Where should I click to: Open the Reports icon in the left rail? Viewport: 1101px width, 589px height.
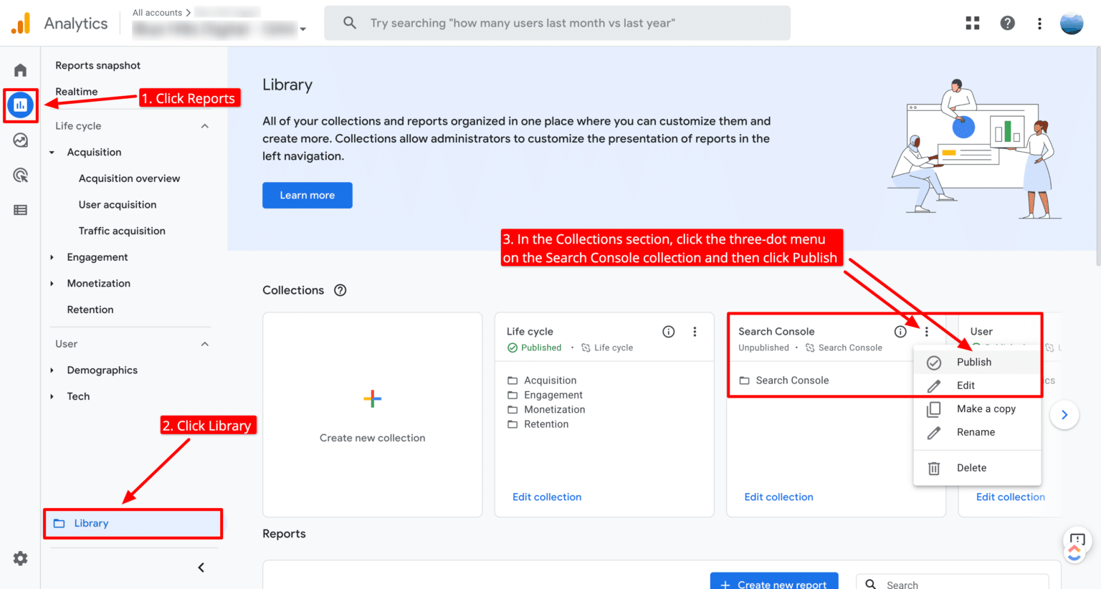click(20, 105)
